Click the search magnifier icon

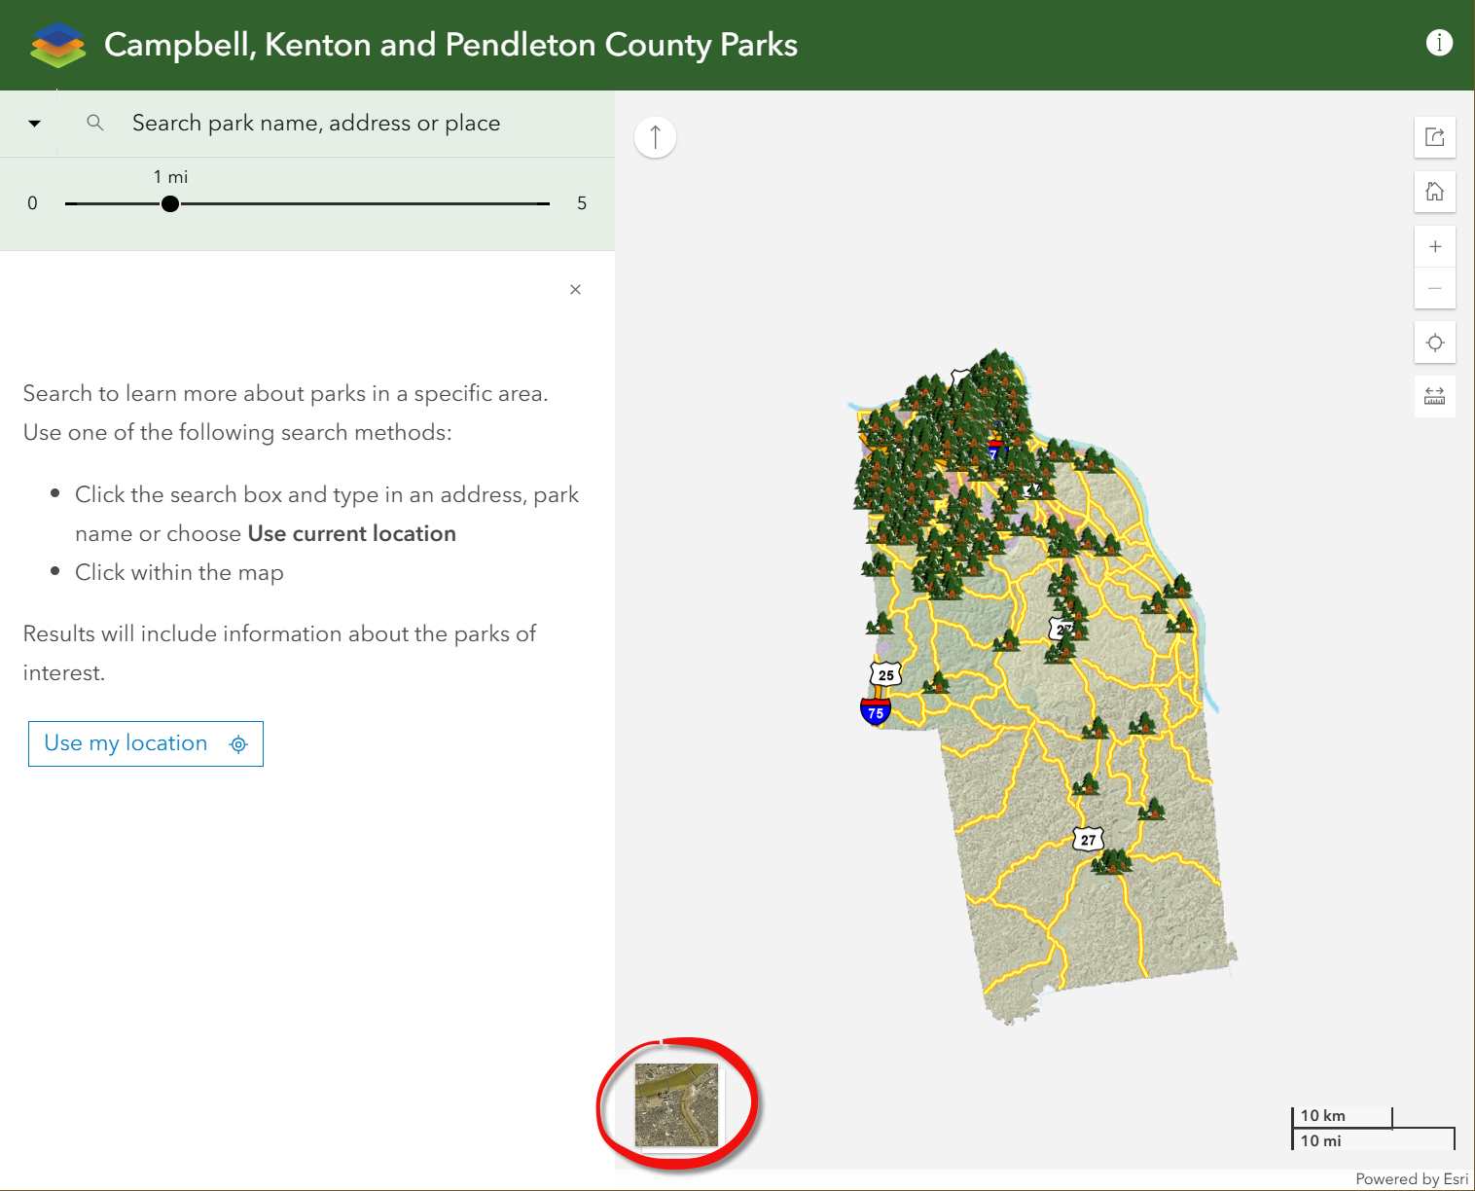[x=94, y=123]
